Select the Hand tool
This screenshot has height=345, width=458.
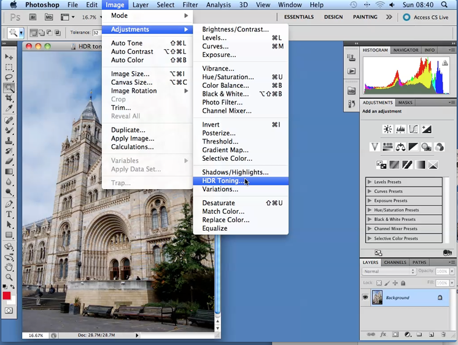click(9, 266)
